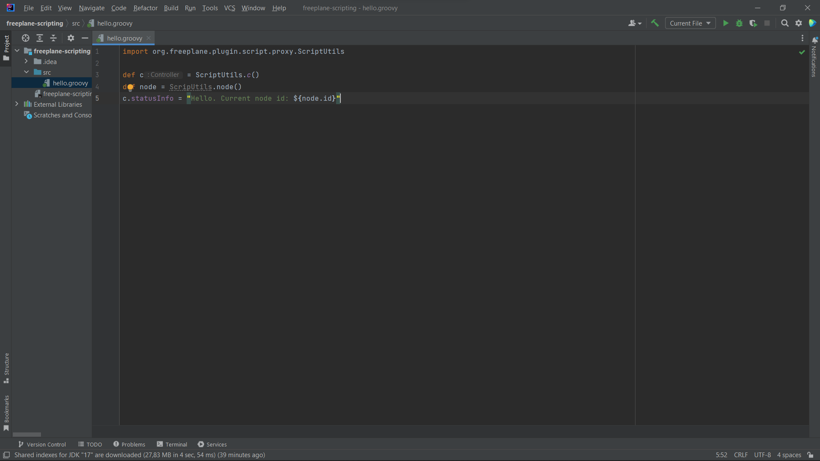Viewport: 820px width, 461px height.
Task: Open the Services tool window
Action: point(212,444)
